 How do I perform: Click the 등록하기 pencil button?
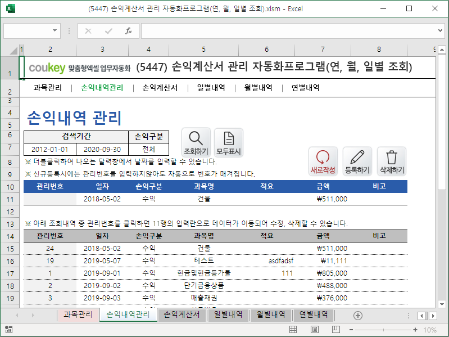tap(357, 161)
